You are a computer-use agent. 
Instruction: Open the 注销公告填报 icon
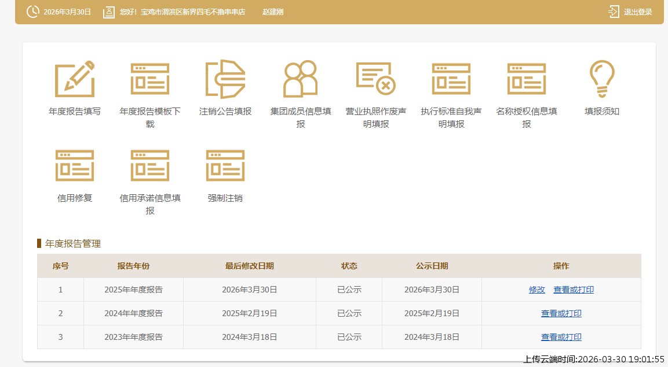[x=225, y=79]
